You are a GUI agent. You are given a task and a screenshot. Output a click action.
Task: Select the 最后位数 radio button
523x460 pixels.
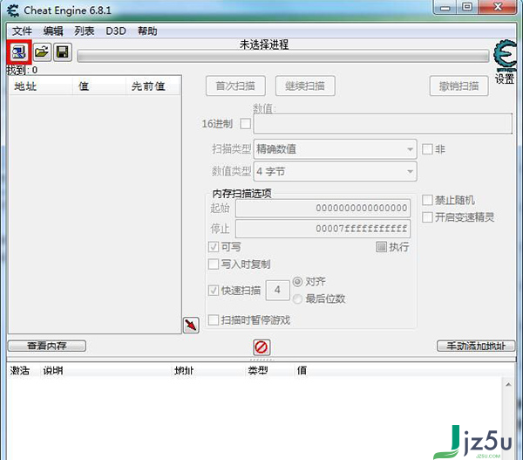pyautogui.click(x=297, y=299)
